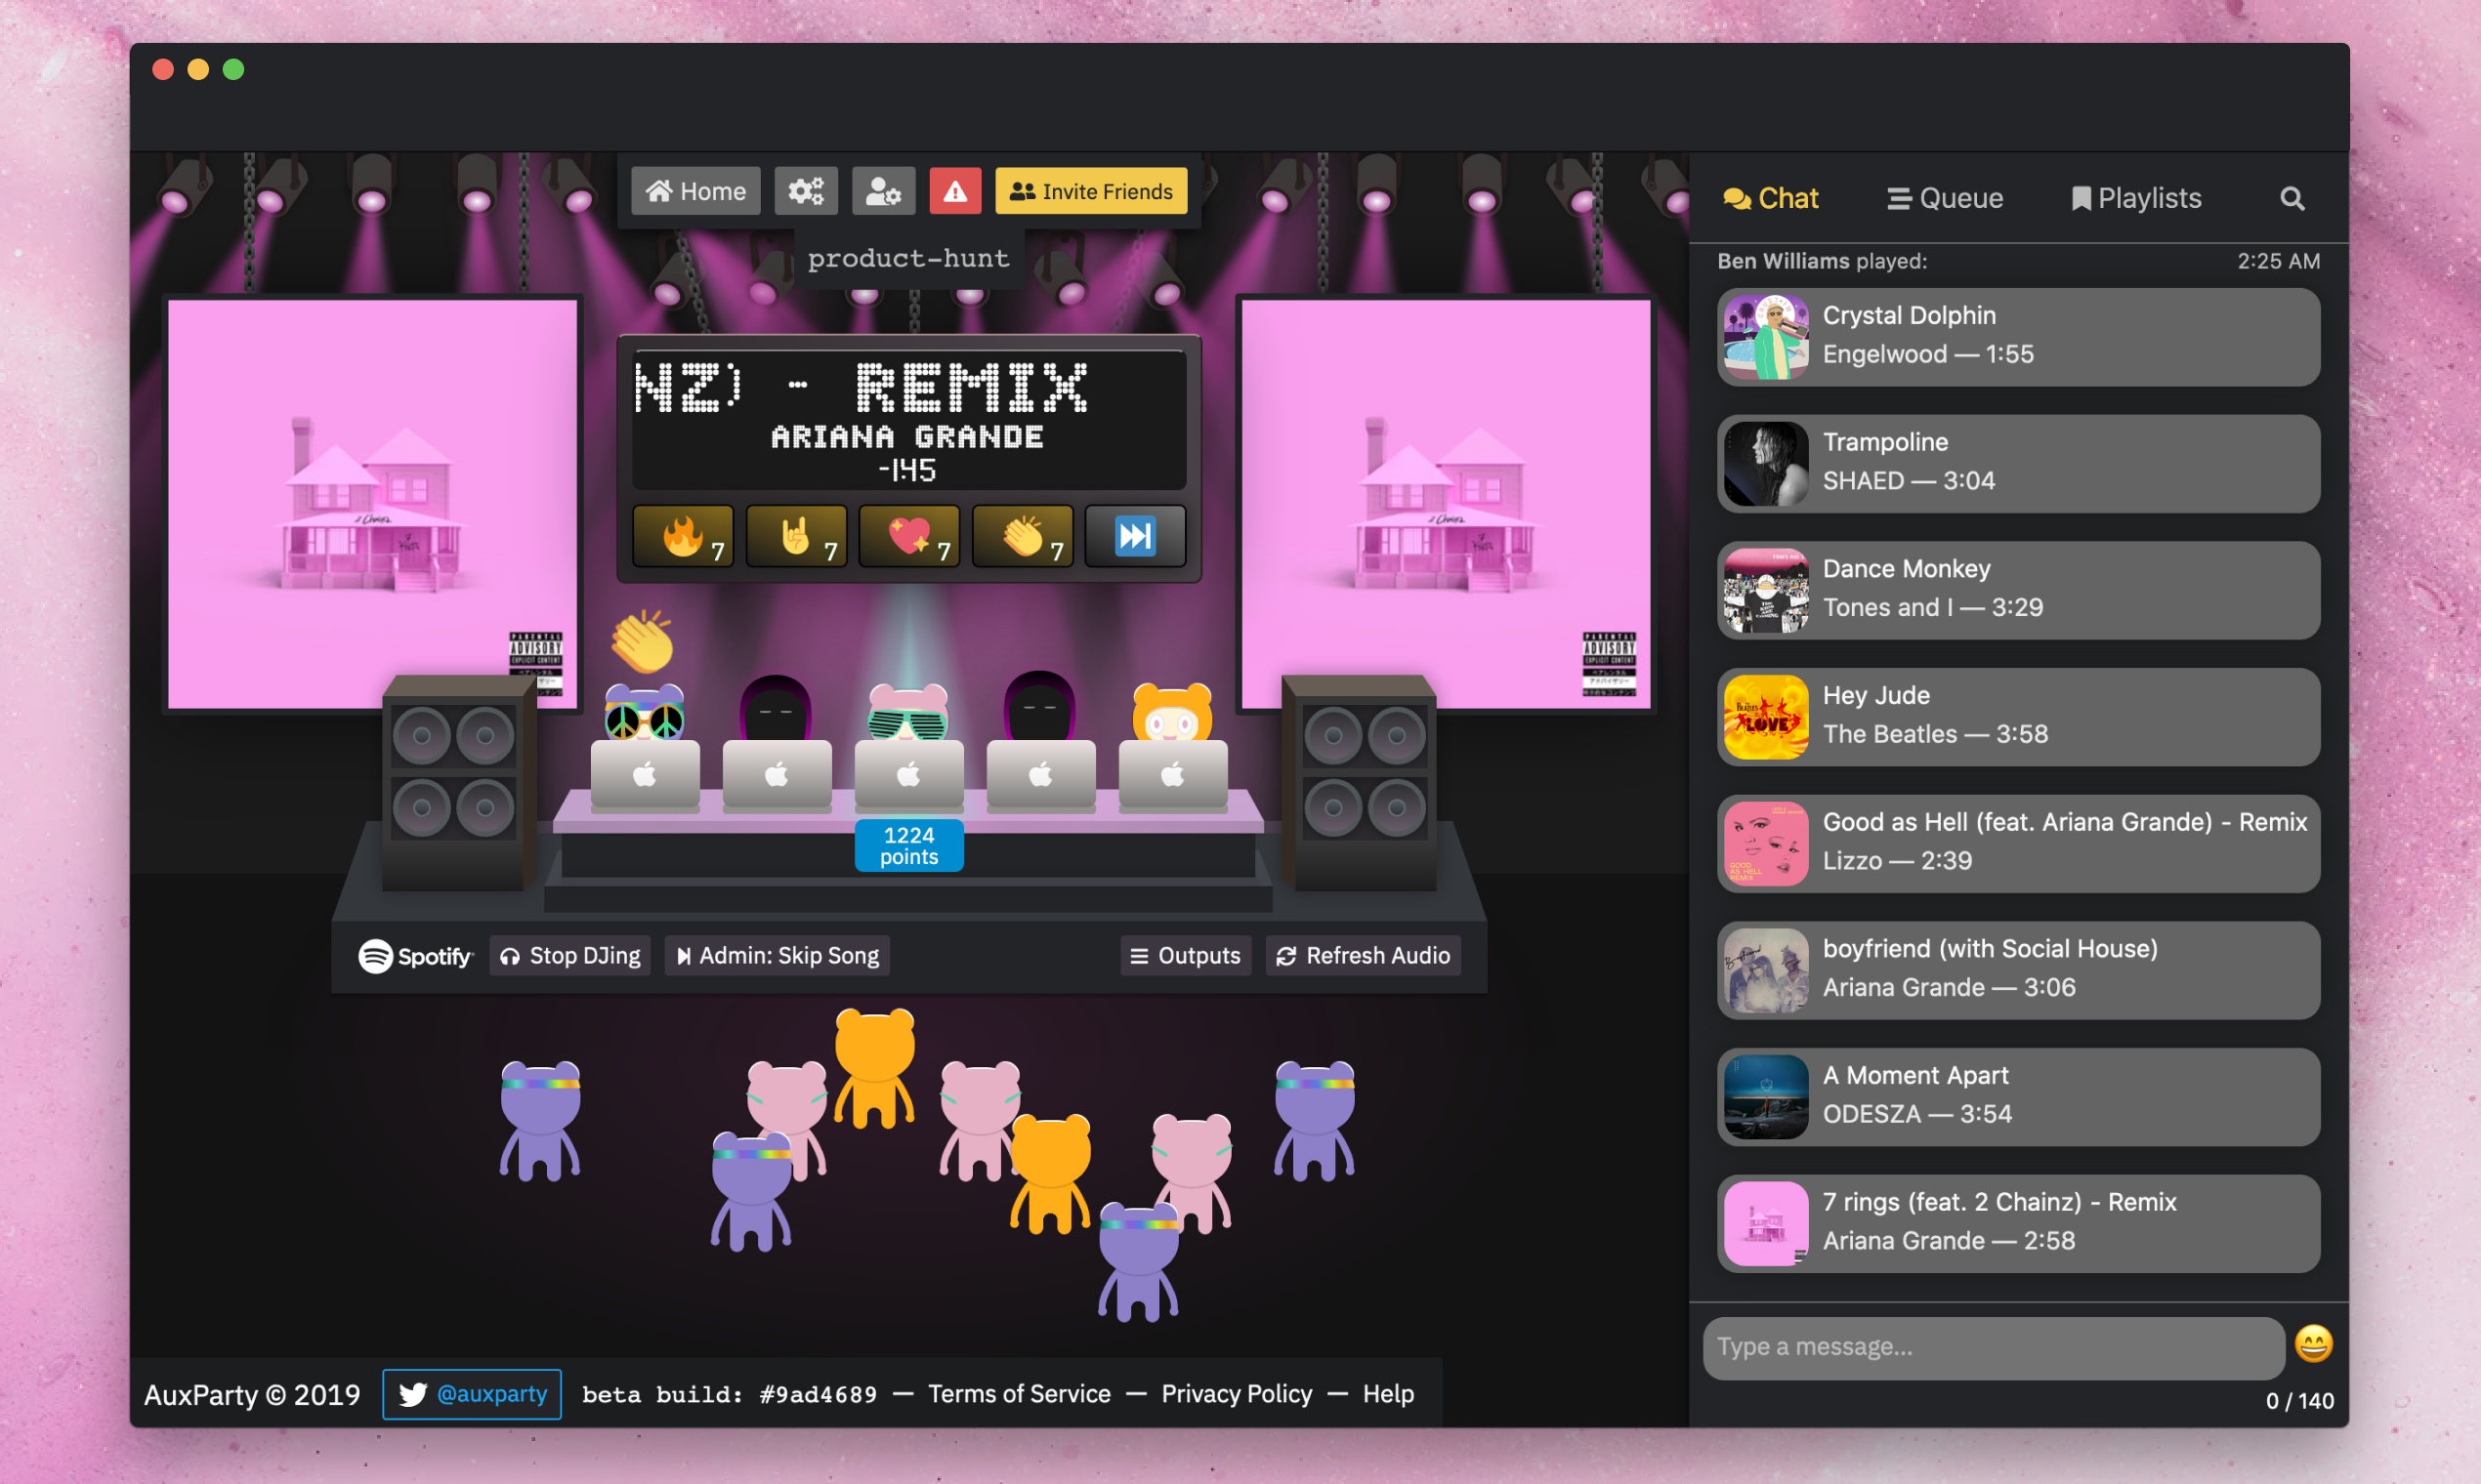
Task: Open A Moment Apart album art
Action: tap(1767, 1097)
